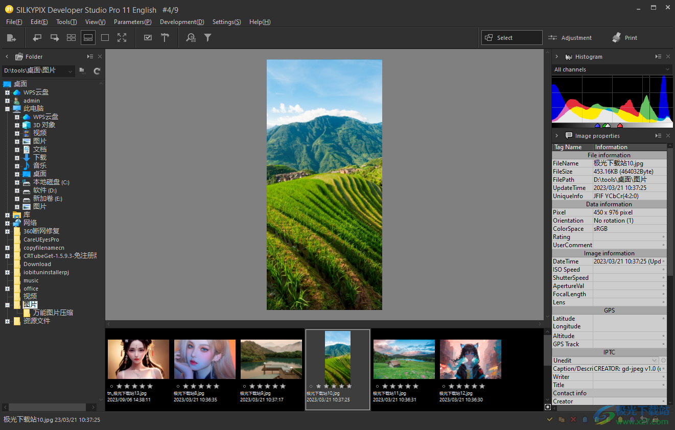Click the red channel dot under the histogram
The image size is (675, 430).
pyautogui.click(x=620, y=126)
